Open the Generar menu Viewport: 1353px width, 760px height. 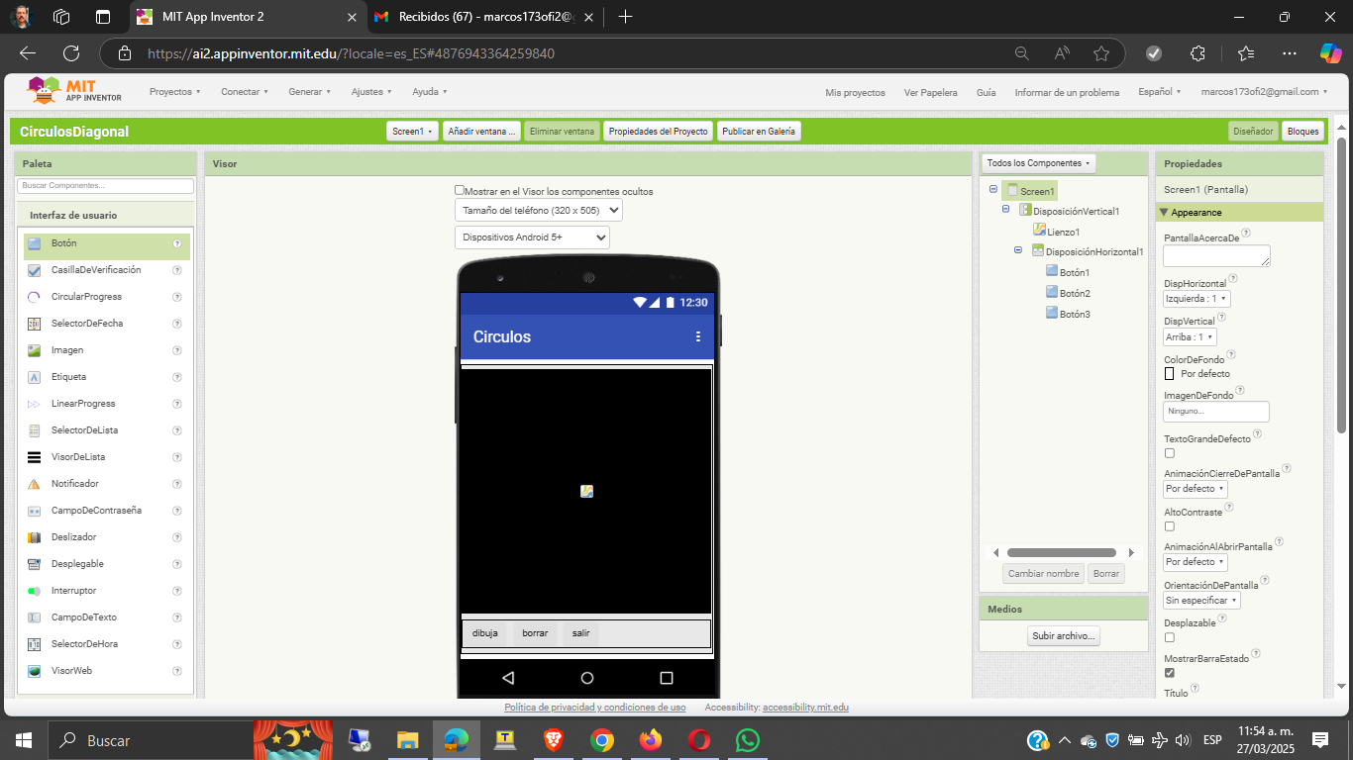[x=310, y=92]
